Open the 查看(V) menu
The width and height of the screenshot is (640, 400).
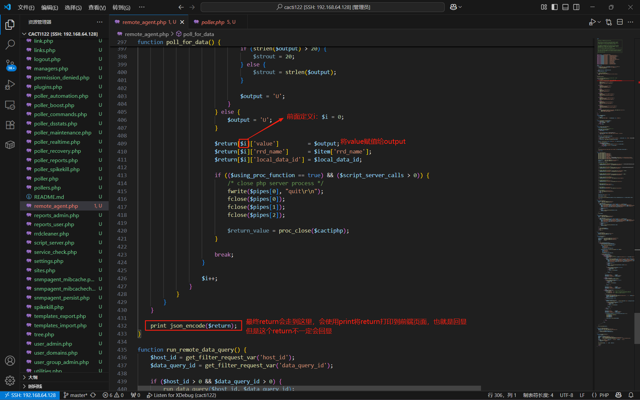pyautogui.click(x=97, y=7)
